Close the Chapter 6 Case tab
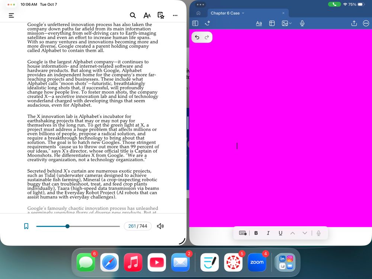Image resolution: width=372 pixels, height=279 pixels. click(x=283, y=13)
